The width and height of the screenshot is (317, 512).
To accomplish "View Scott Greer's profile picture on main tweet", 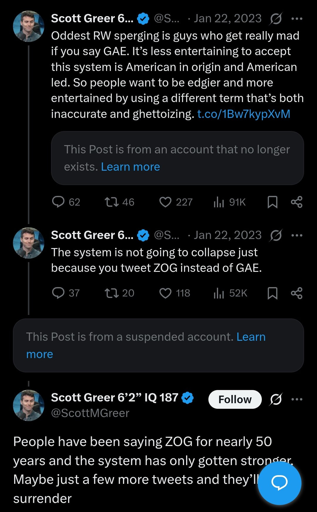I will pos(29,405).
